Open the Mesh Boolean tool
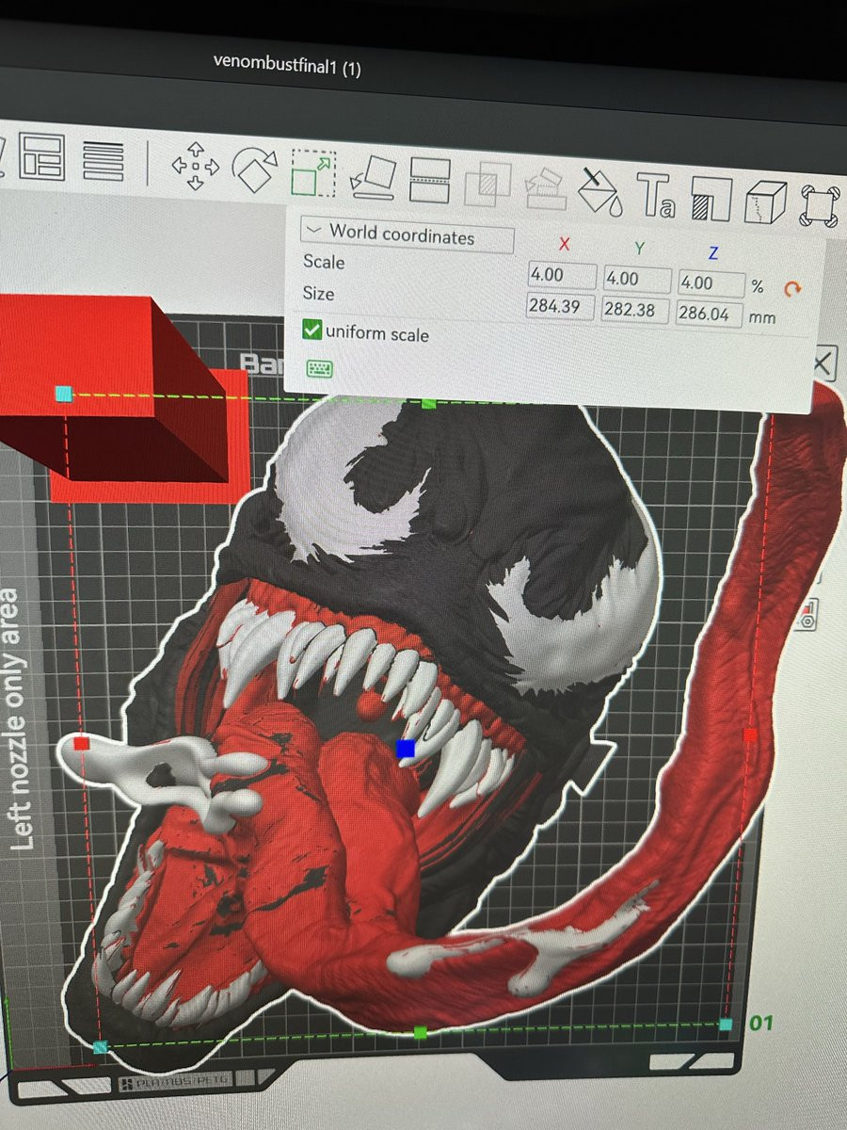 tap(487, 185)
